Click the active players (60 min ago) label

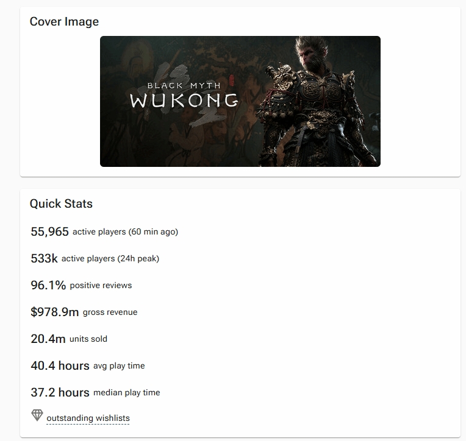(125, 231)
